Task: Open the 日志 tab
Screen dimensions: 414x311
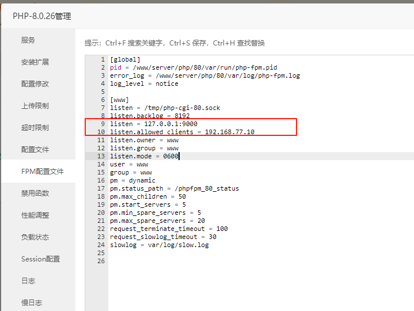Action: coord(28,280)
